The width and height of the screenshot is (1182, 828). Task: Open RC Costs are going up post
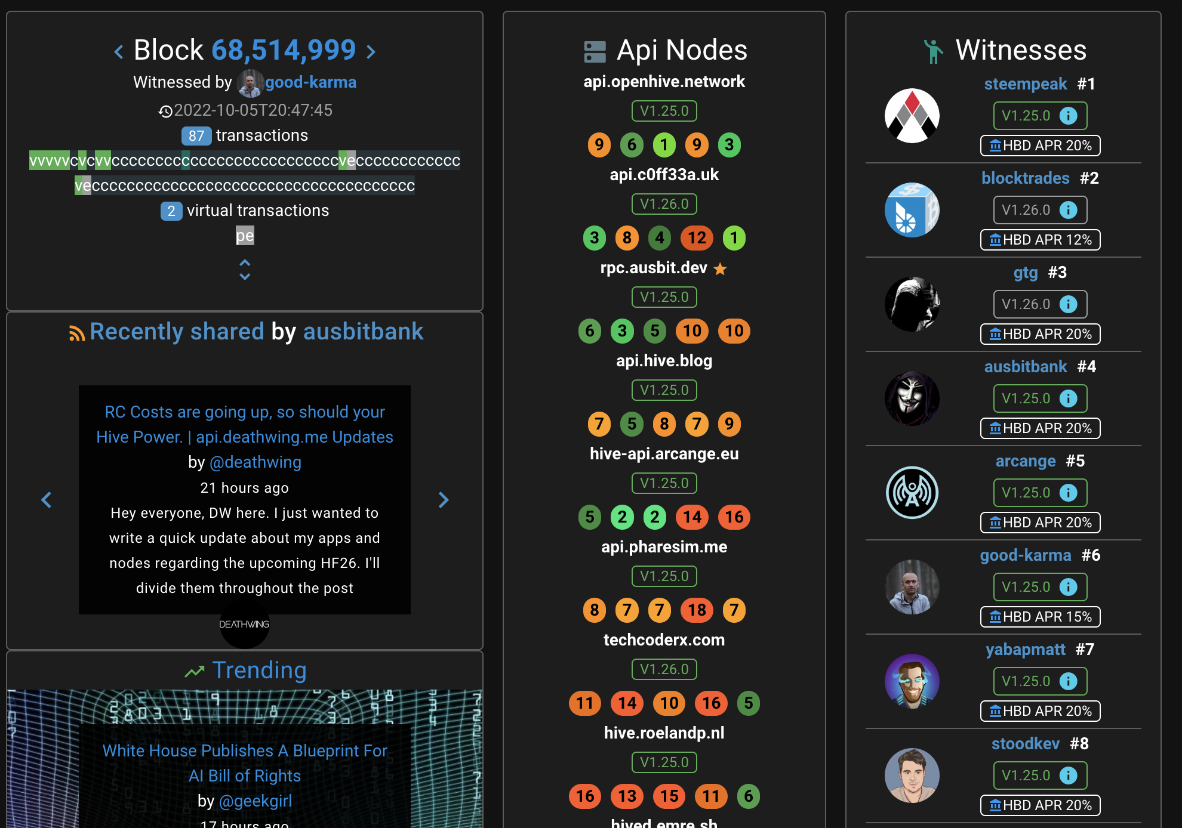(245, 425)
